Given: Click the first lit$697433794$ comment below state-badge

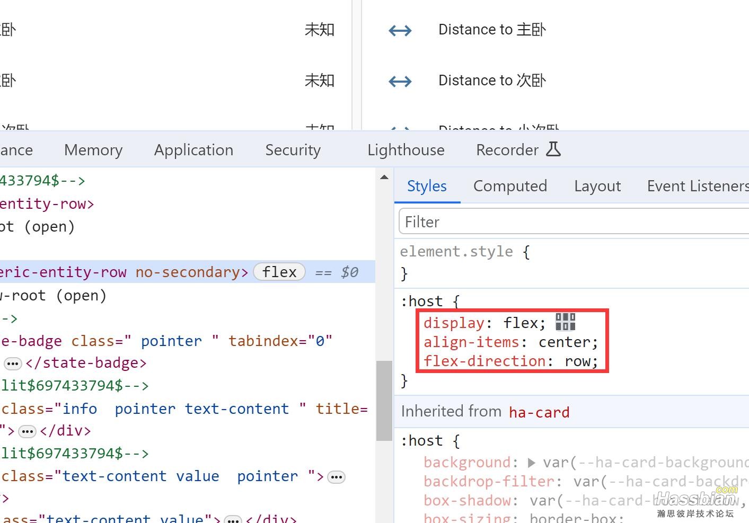Looking at the screenshot, I should coord(74,385).
